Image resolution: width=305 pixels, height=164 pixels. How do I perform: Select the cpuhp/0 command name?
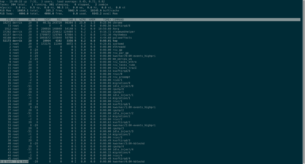coord(118,89)
